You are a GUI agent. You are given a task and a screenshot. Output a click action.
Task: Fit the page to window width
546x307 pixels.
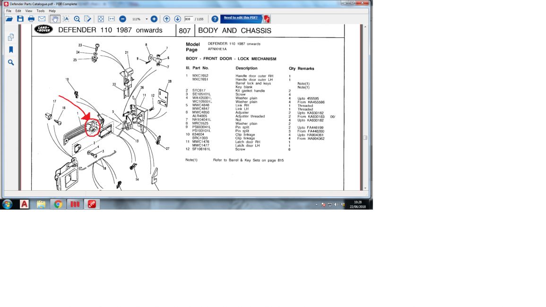point(112,19)
